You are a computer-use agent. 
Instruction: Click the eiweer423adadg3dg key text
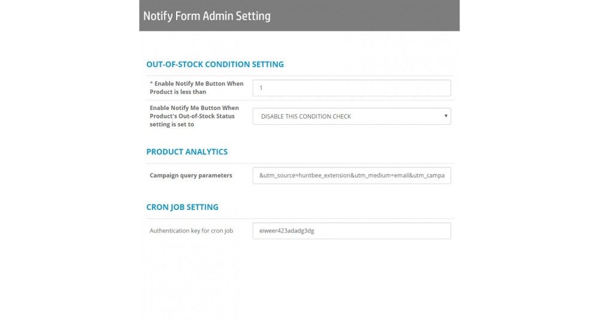[286, 231]
